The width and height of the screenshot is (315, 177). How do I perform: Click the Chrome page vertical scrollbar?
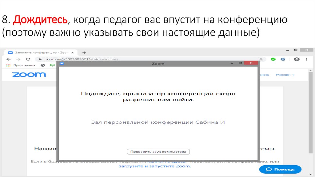click(x=311, y=113)
